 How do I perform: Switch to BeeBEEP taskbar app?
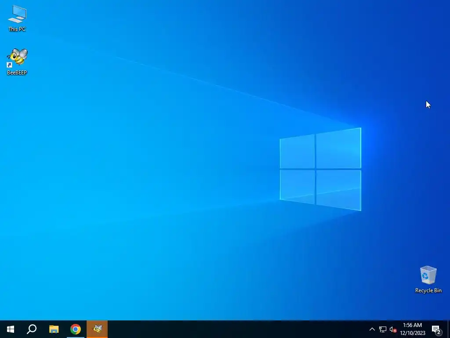(x=97, y=329)
